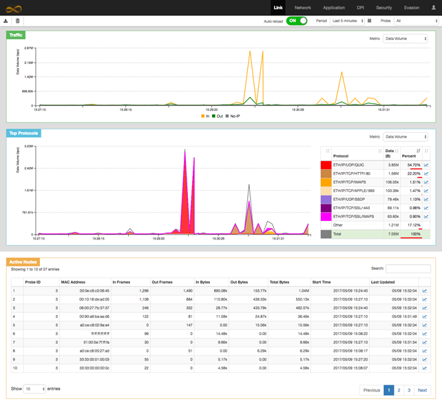Click the download icon in the toolbar
442x408 pixels.
click(x=6, y=21)
